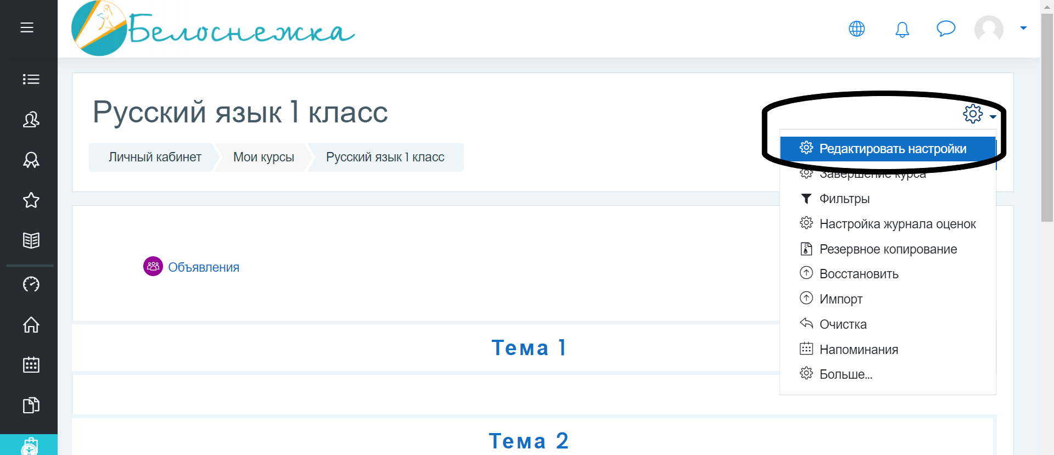Click the language globe icon
The height and width of the screenshot is (455, 1054).
click(x=856, y=29)
